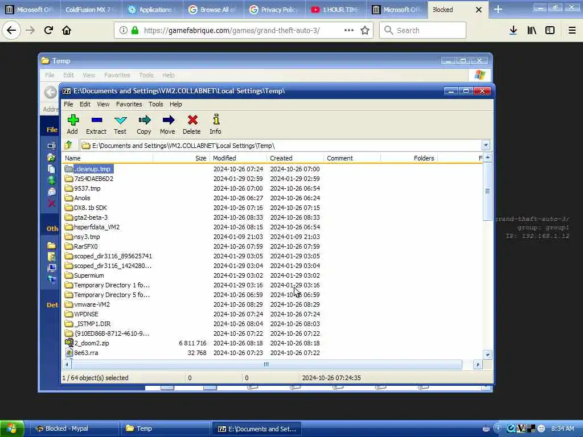Open the Favorites menu in 7-Zip
This screenshot has height=437, width=583.
129,104
